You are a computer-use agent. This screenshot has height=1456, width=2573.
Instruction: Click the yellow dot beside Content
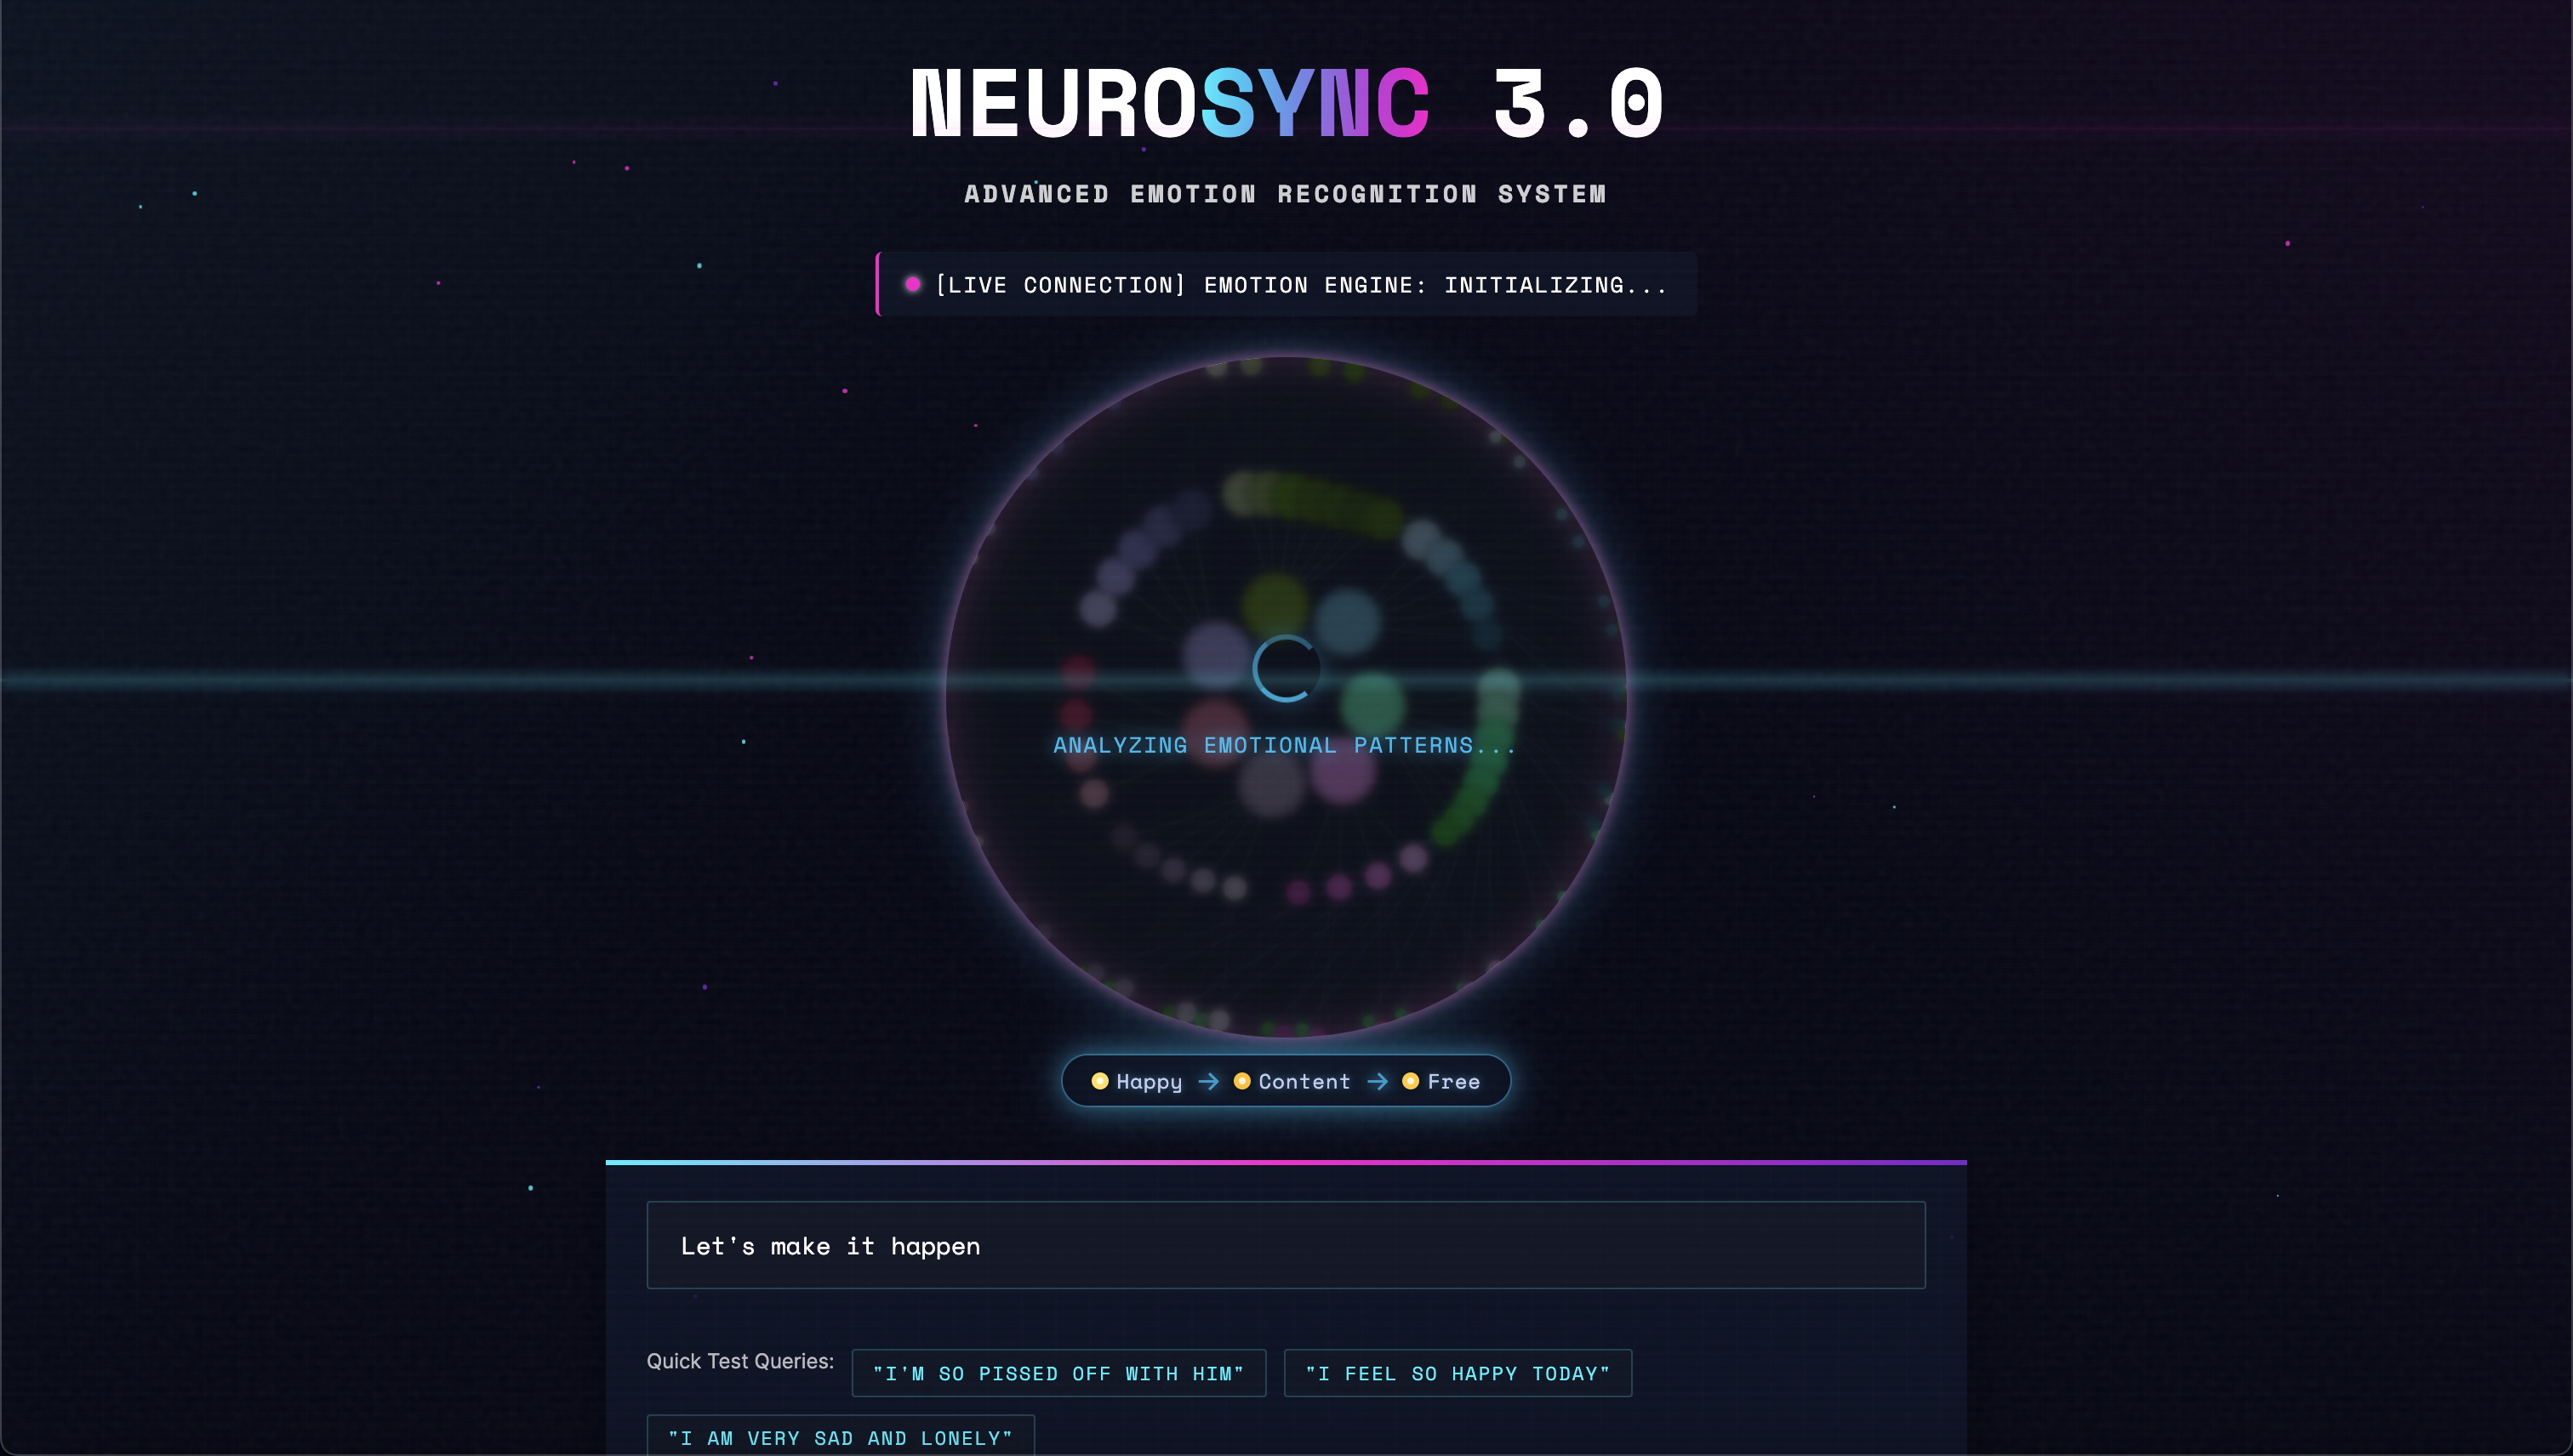click(1241, 1081)
